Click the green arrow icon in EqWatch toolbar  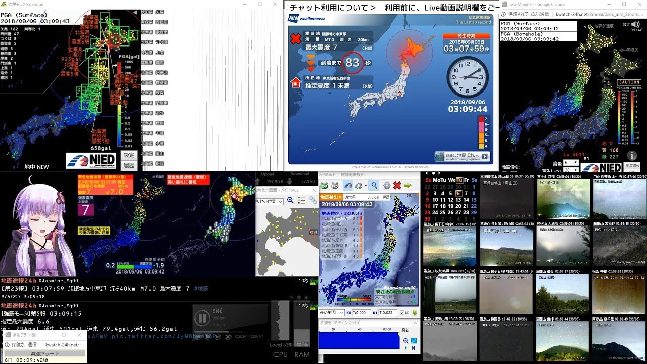pos(407,186)
